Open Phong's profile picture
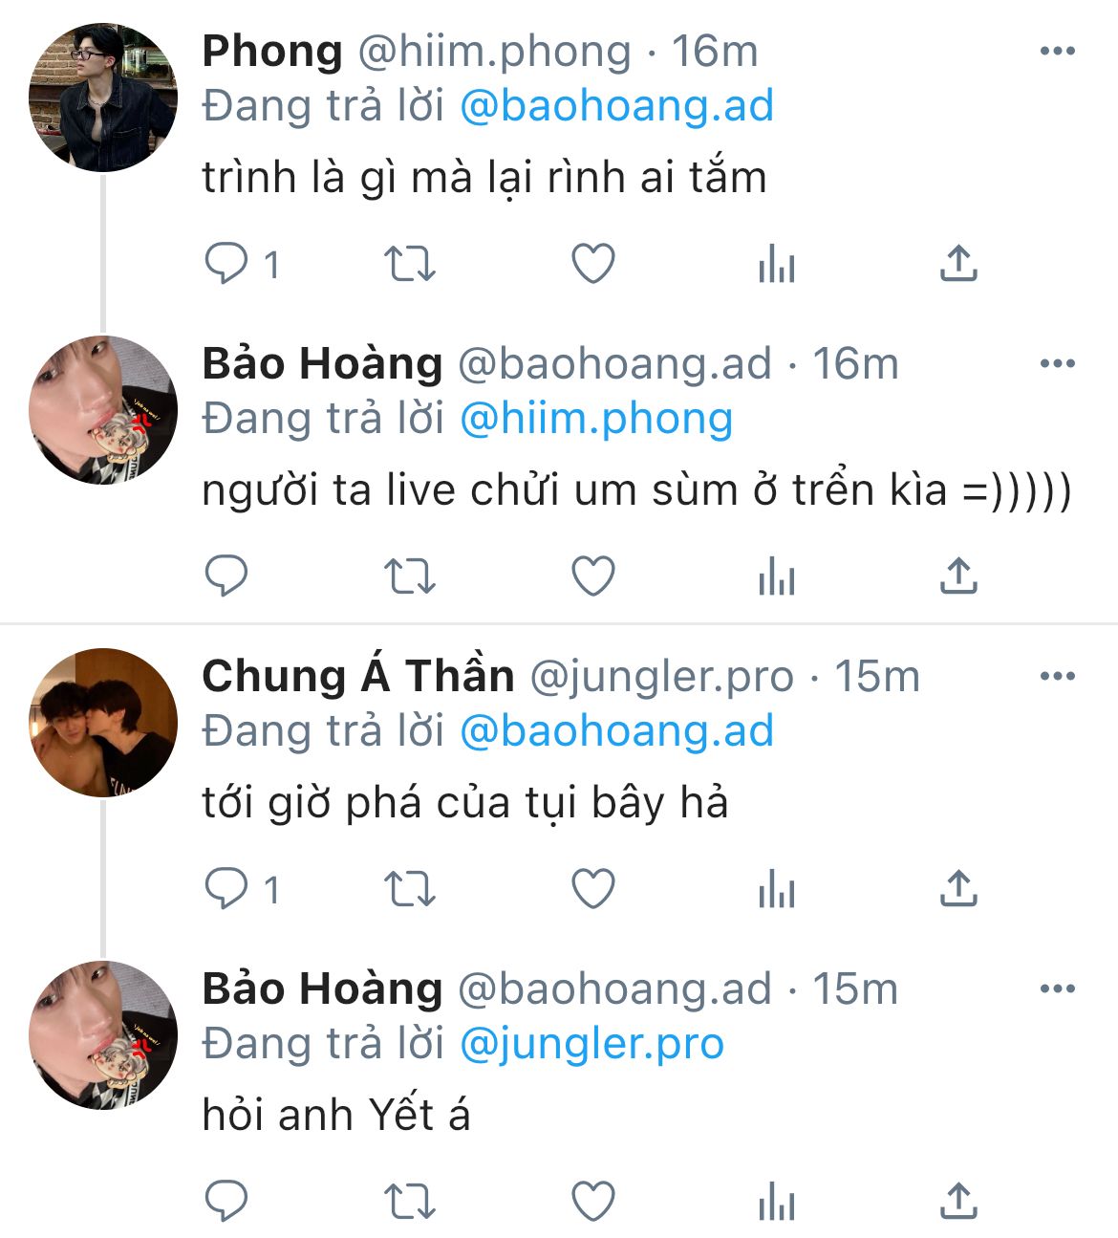The image size is (1118, 1238). (103, 98)
